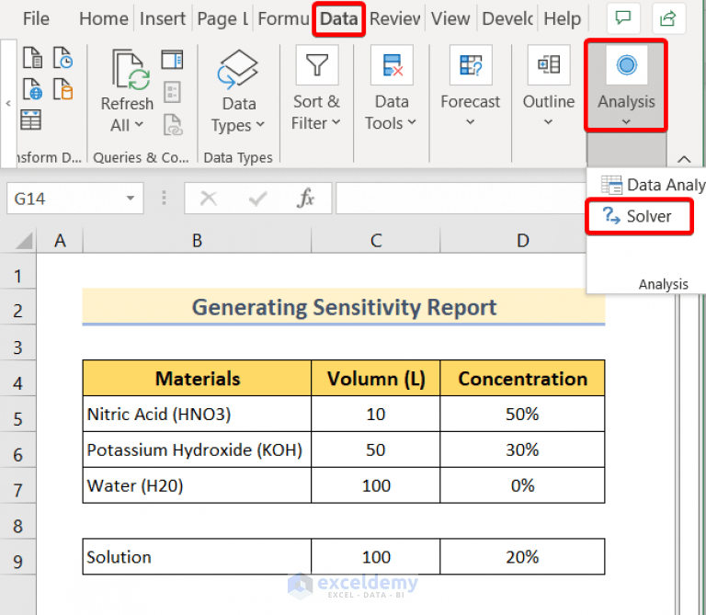Expand the Refresh All dropdown arrow
This screenshot has width=706, height=615.
pos(139,124)
